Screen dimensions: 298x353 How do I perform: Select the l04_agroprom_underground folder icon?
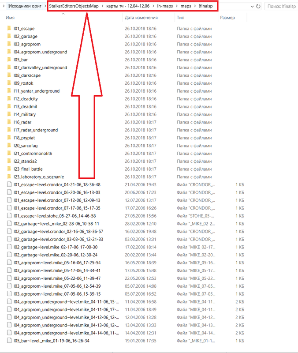click(9, 52)
